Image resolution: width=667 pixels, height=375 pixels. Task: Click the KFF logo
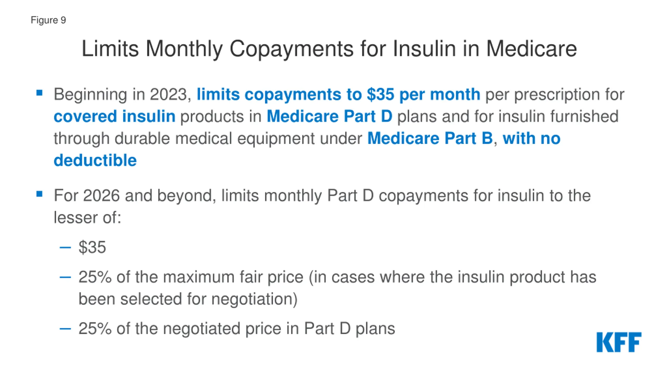coord(619,342)
